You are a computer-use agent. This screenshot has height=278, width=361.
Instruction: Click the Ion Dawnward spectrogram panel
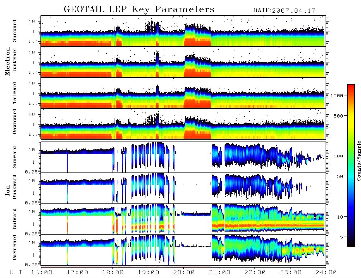tap(183, 250)
